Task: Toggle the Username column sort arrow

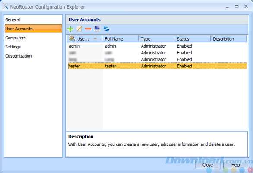Action: point(95,38)
